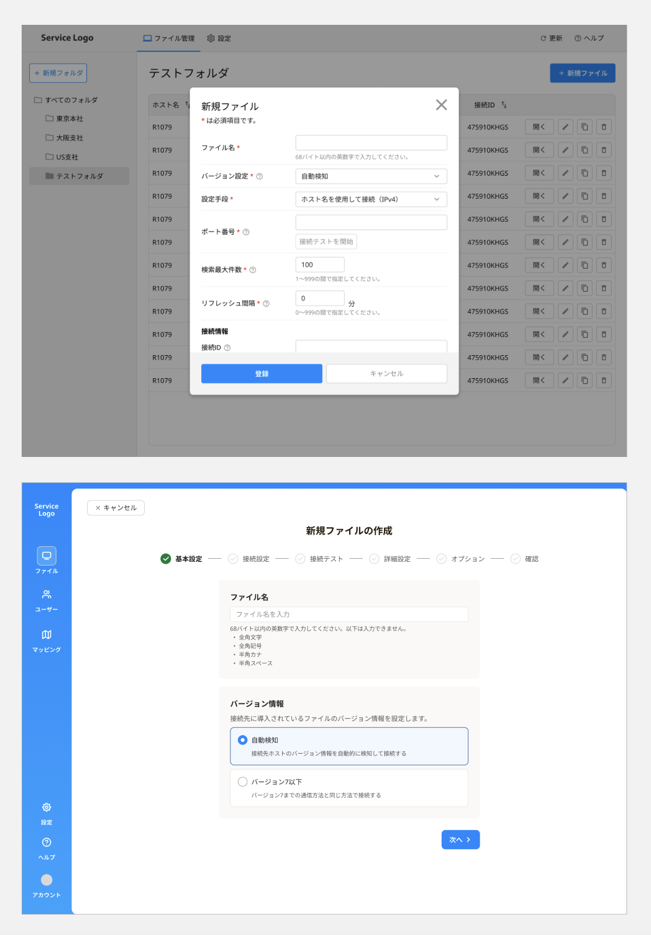Click help icon next to リフレッシュ間隔

[266, 304]
